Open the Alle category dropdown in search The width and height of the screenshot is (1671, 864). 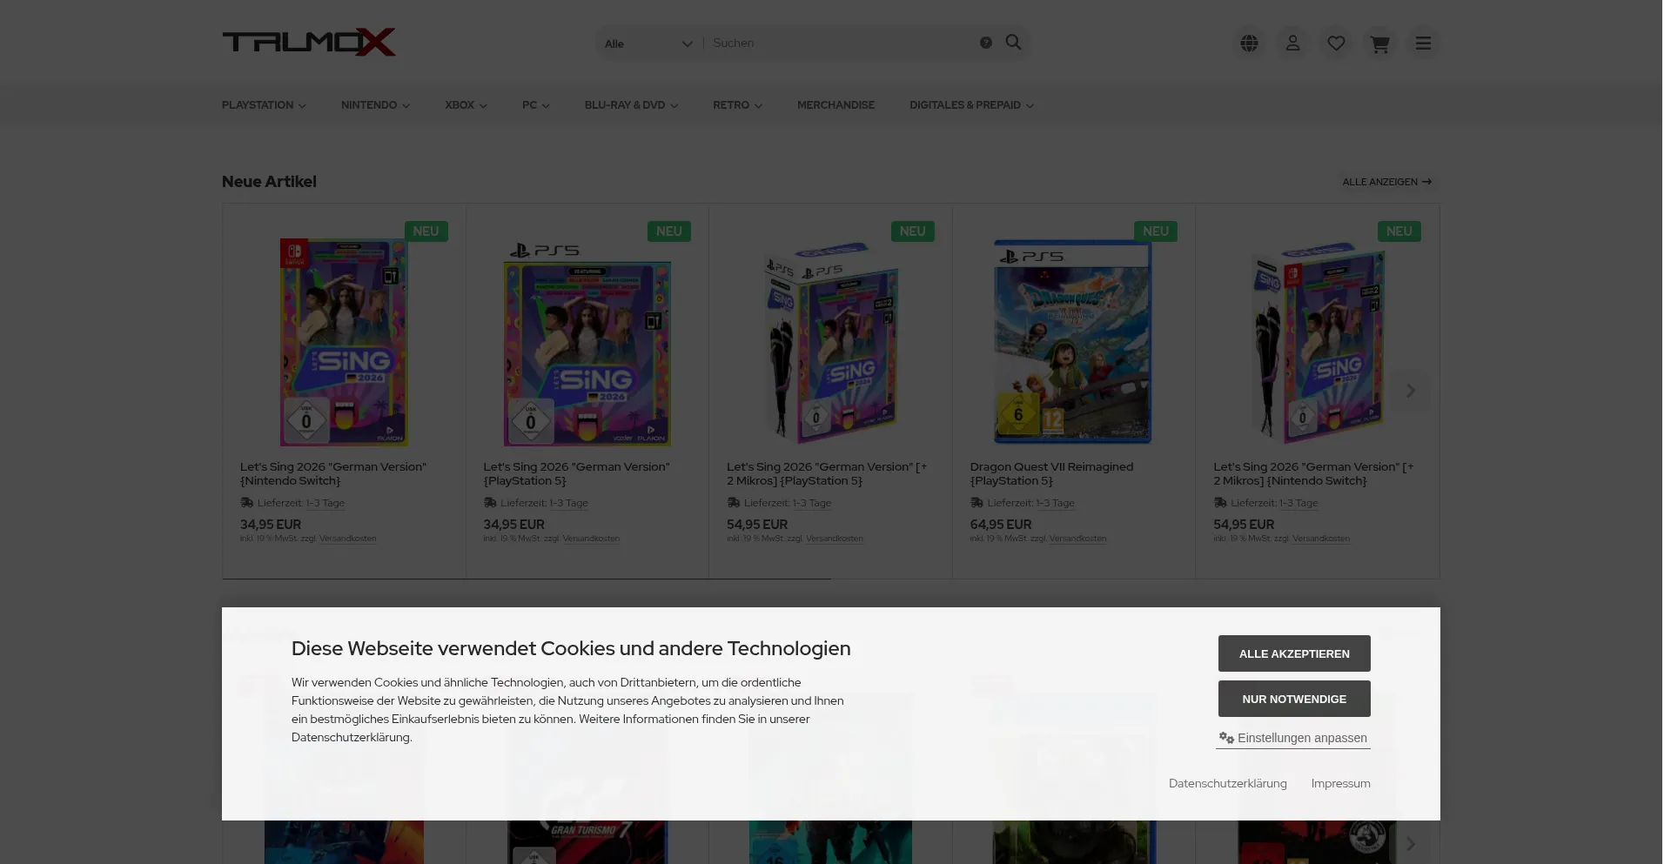coord(648,44)
